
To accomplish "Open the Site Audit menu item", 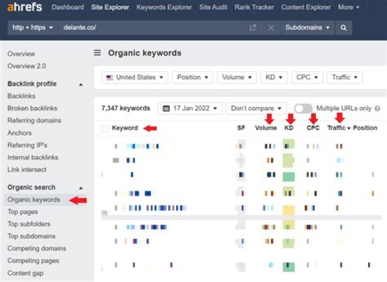I will click(x=213, y=8).
